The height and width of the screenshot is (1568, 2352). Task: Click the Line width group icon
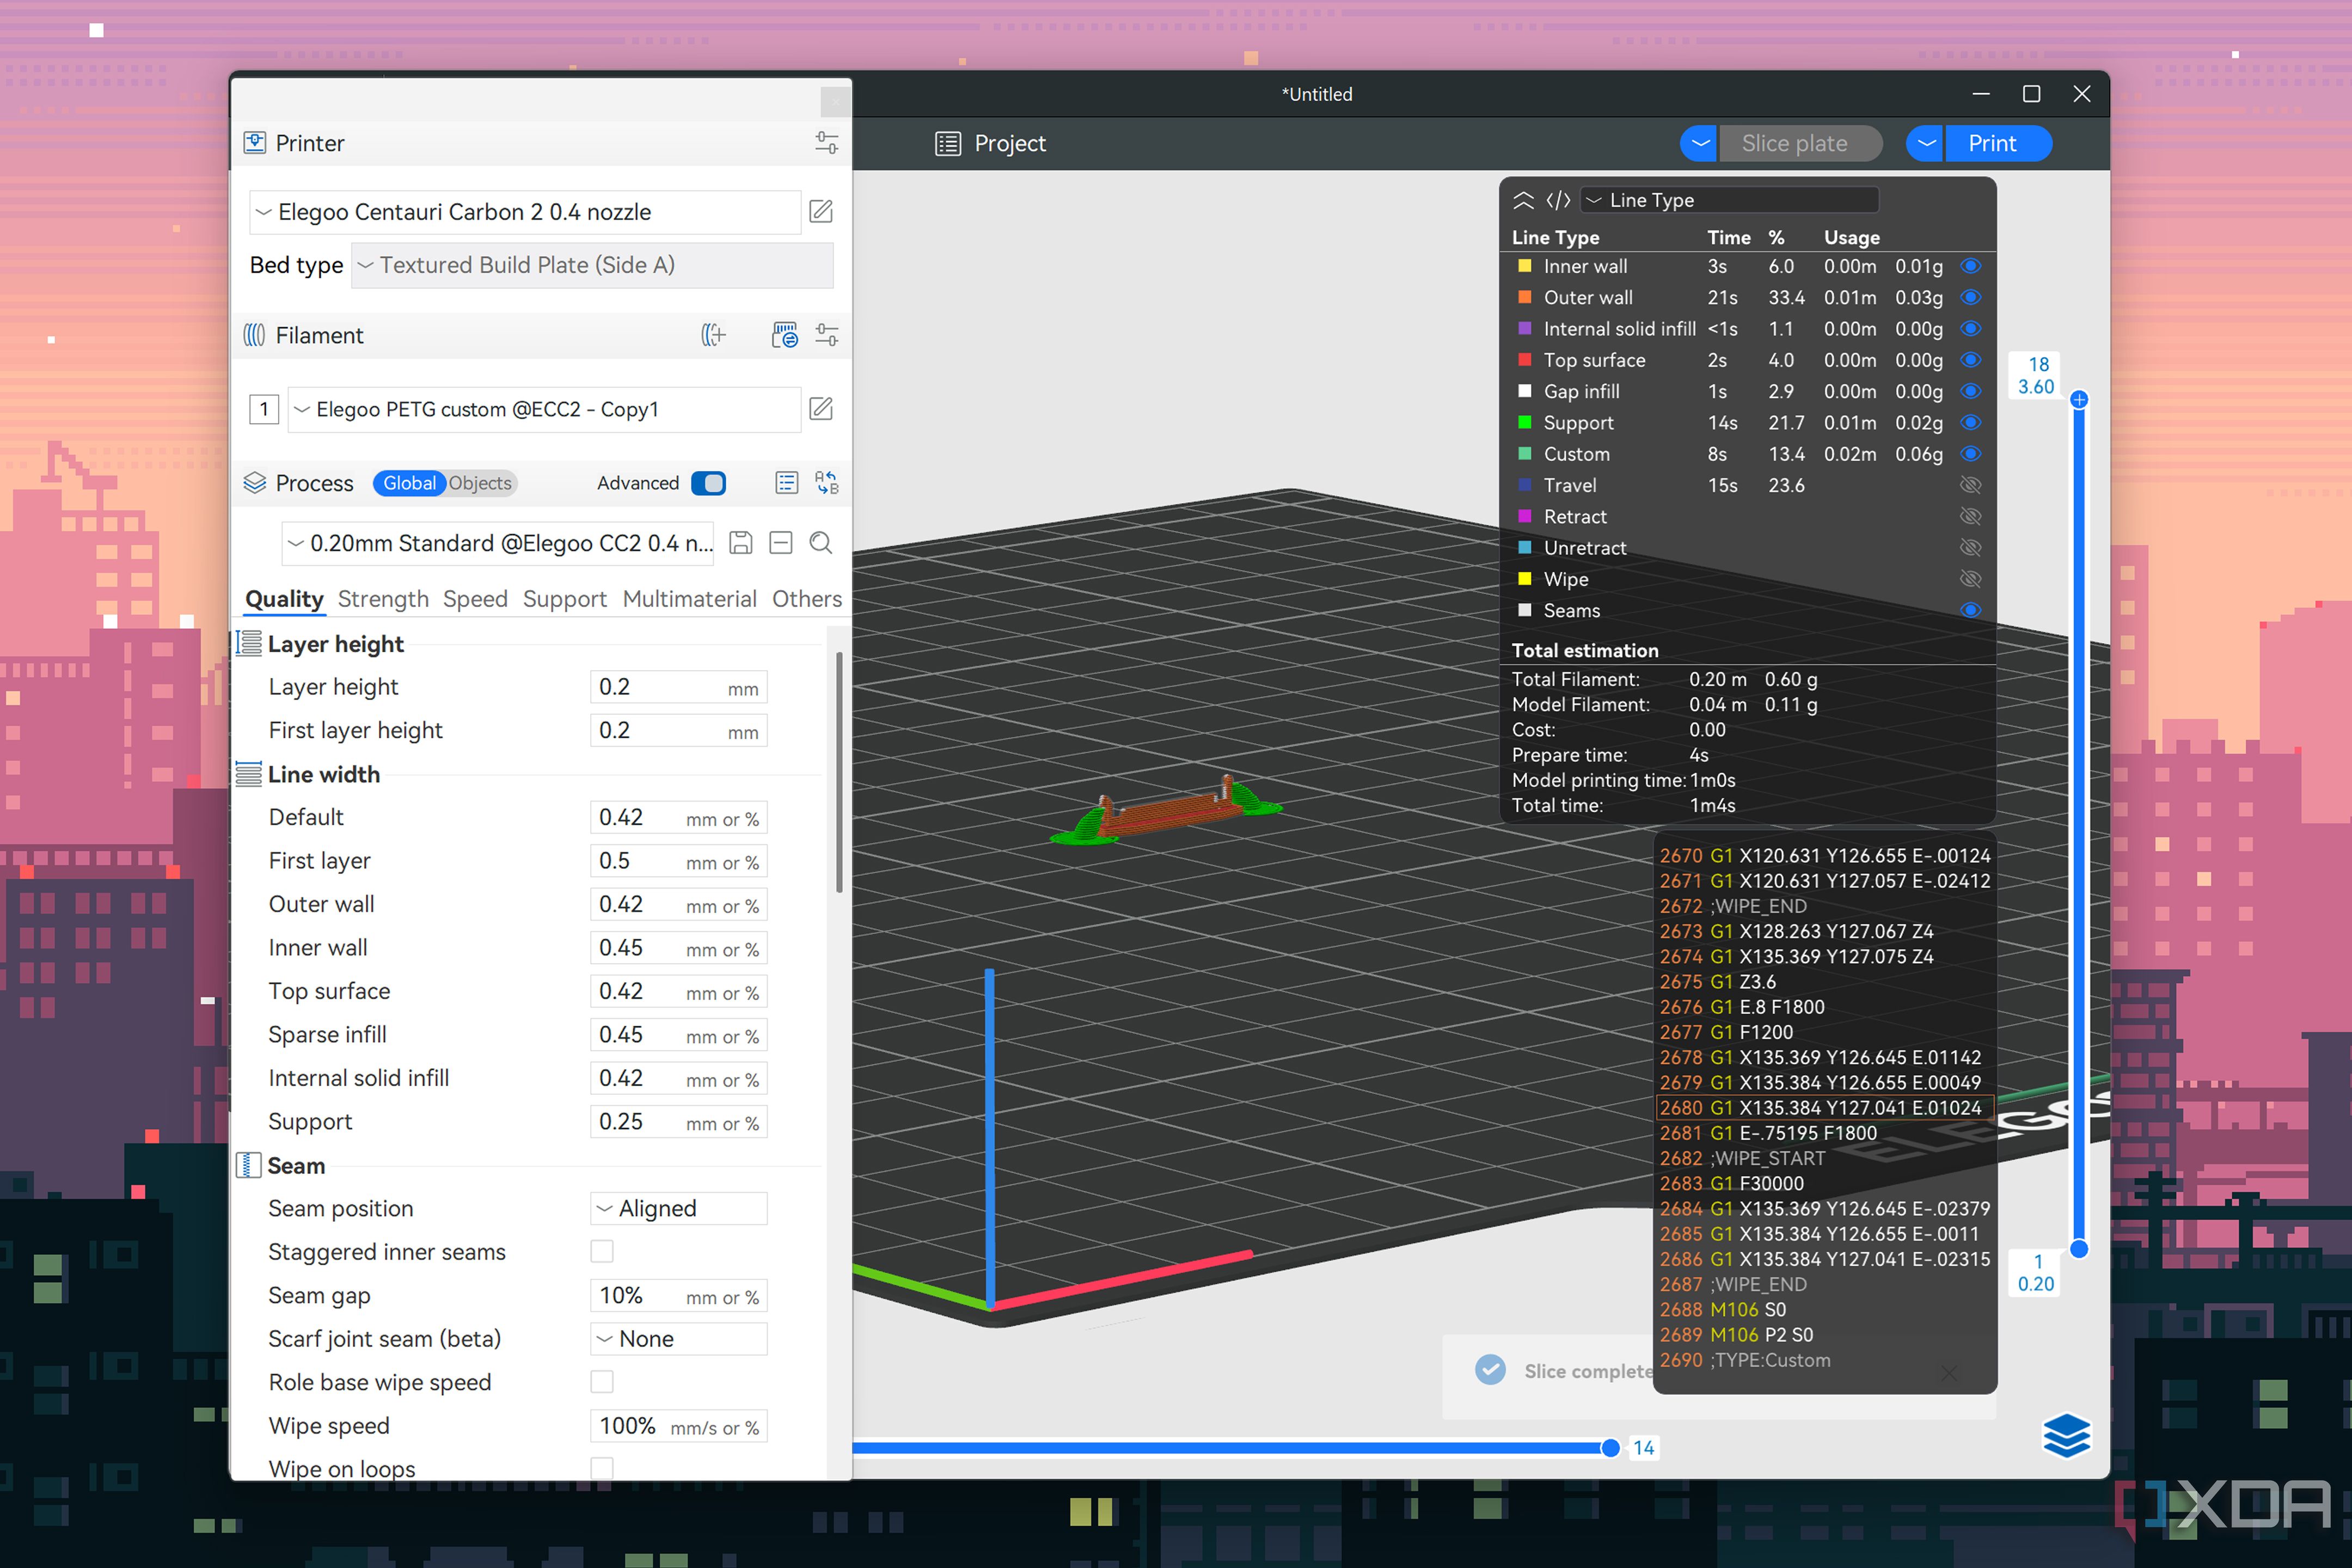248,774
